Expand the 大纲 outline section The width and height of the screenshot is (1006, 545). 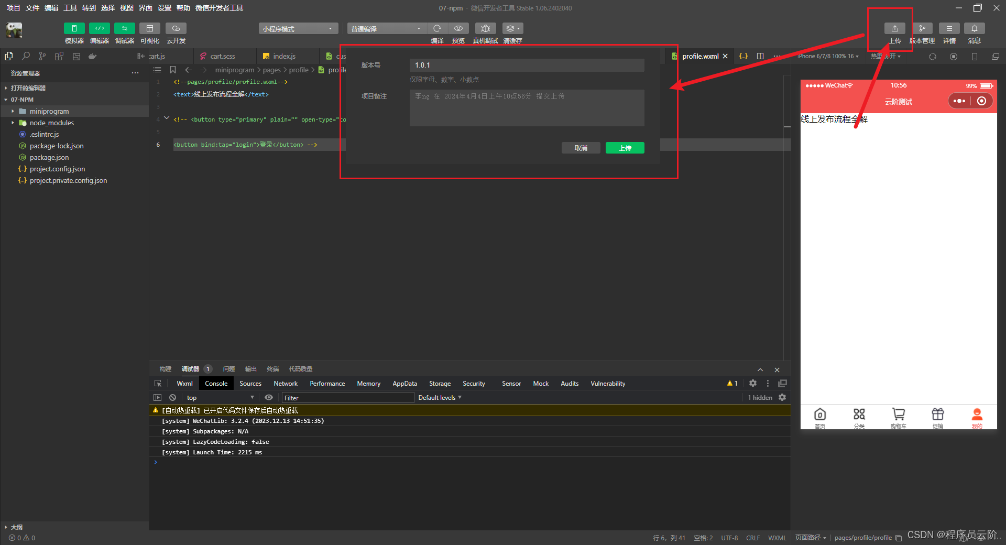click(x=17, y=527)
